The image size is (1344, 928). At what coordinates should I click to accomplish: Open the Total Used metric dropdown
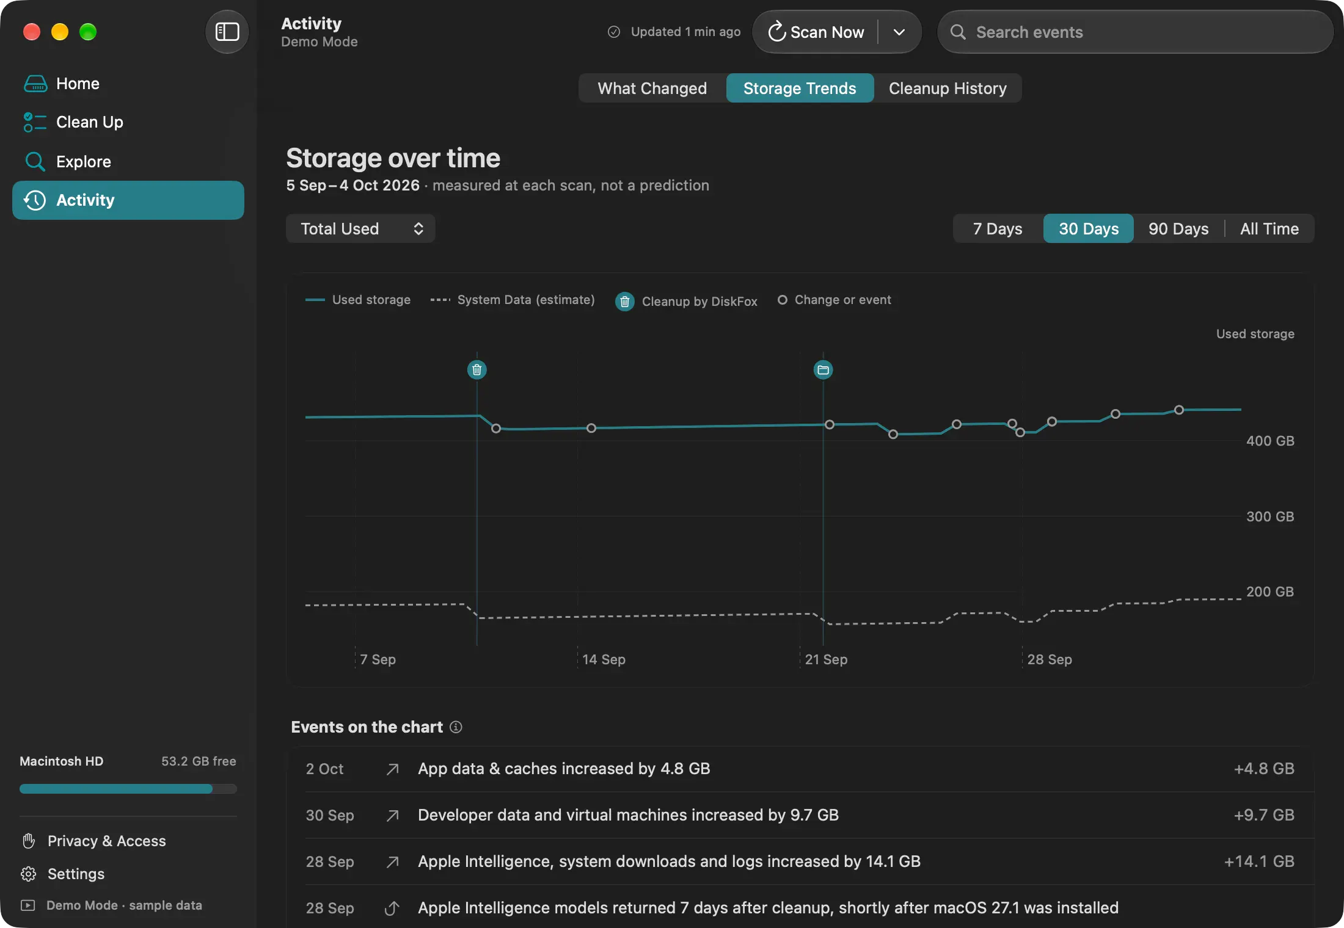(x=360, y=228)
